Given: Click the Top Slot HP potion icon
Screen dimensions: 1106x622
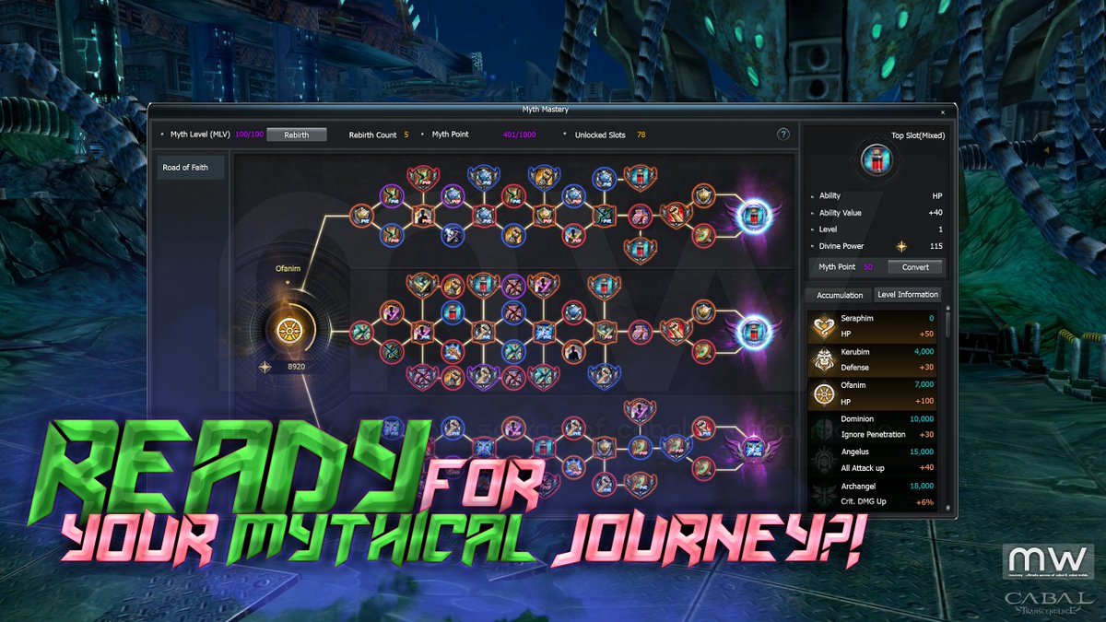Looking at the screenshot, I should click(x=876, y=159).
